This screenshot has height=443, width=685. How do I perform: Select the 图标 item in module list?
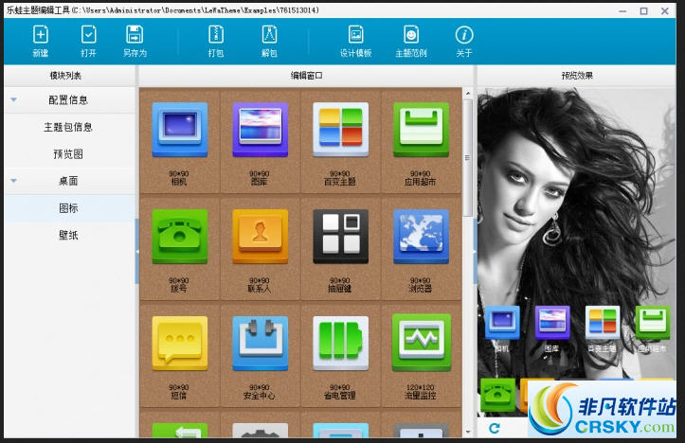tap(68, 208)
